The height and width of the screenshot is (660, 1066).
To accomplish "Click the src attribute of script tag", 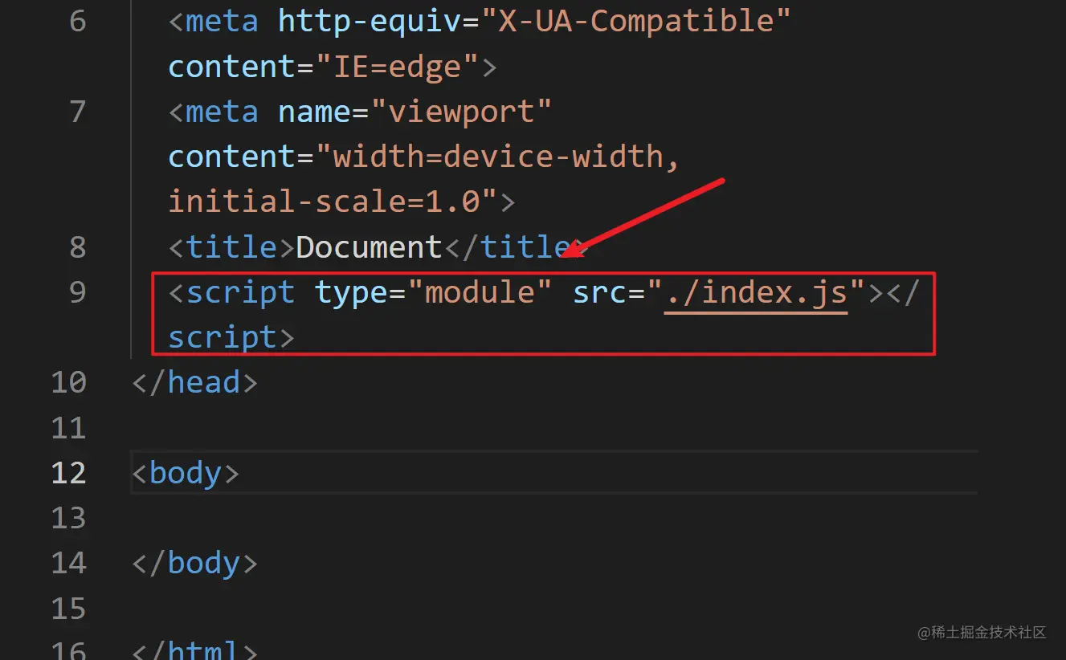I will click(601, 292).
